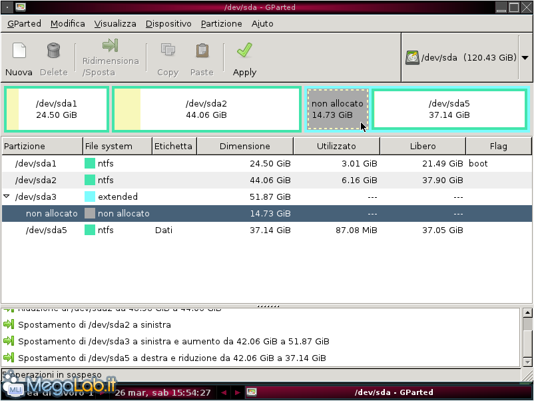Viewport: 534px width, 401px height.
Task: Click the taskbar clock showing 26 mar, sab
Action: click(162, 393)
